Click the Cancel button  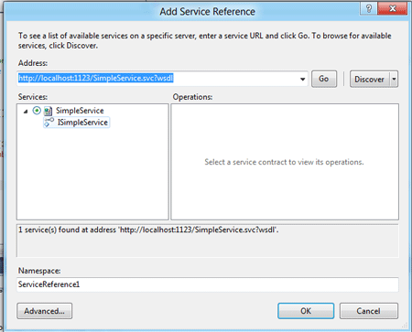[x=369, y=311]
